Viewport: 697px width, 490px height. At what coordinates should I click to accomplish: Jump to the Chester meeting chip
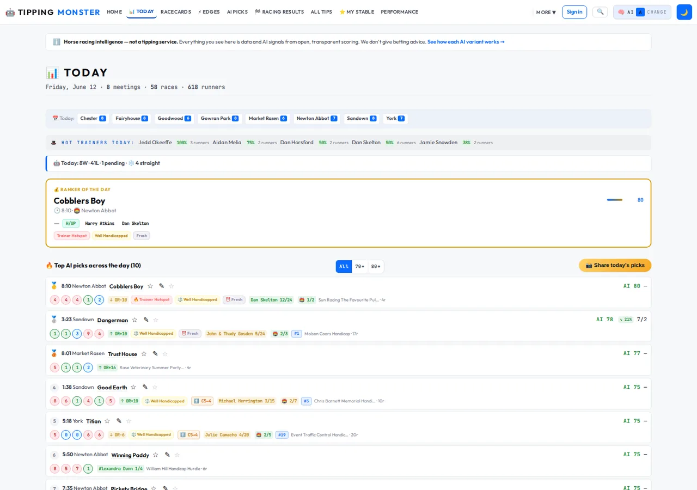[x=93, y=118]
